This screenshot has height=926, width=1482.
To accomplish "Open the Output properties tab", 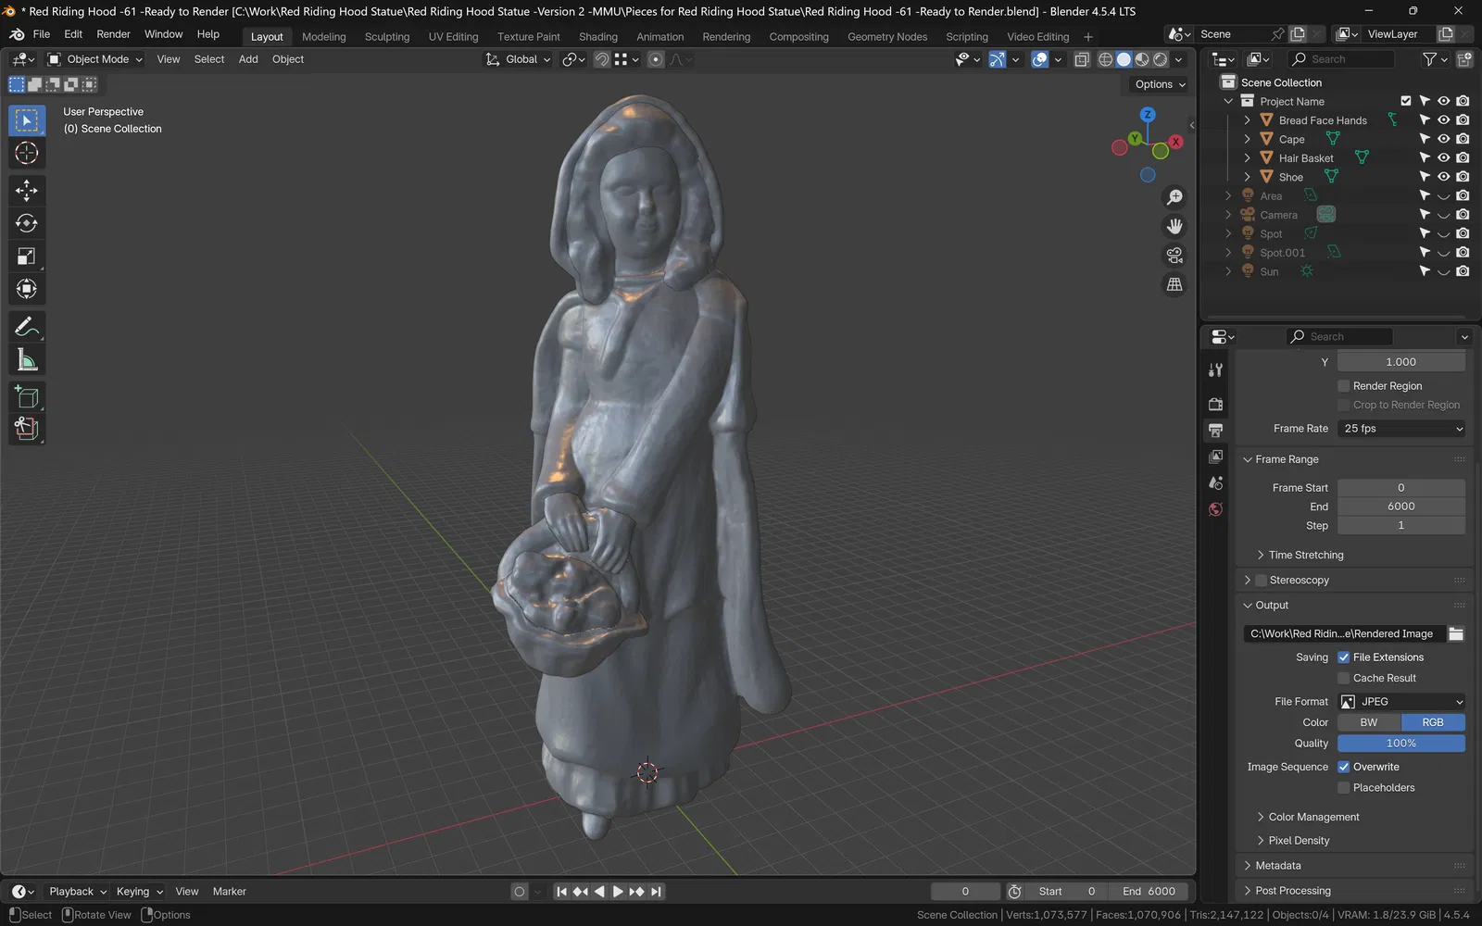I will tap(1215, 431).
